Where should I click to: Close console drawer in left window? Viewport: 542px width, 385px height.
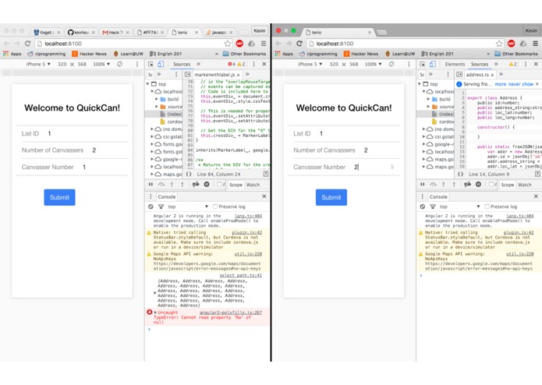264,196
